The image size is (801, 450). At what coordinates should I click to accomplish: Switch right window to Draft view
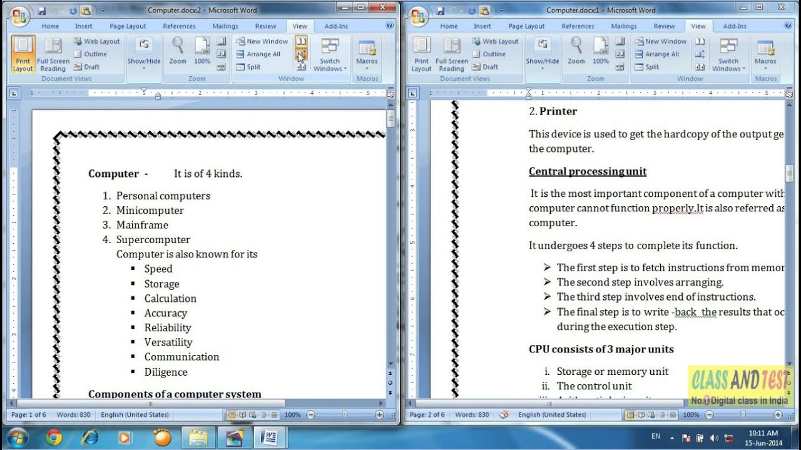tap(485, 67)
